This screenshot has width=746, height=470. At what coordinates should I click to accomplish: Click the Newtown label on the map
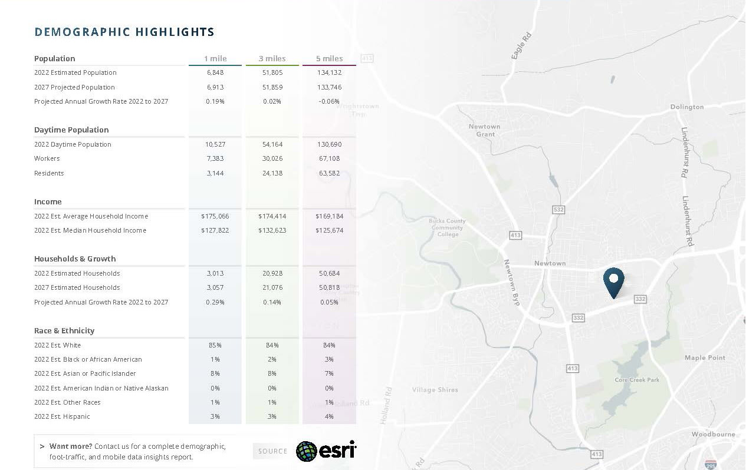point(550,263)
